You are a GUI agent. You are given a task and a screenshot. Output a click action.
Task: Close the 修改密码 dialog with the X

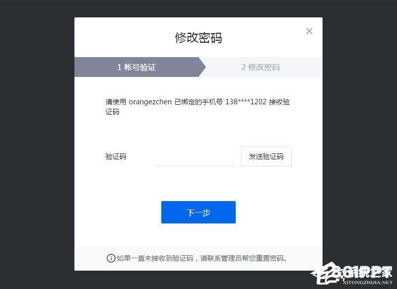point(309,31)
